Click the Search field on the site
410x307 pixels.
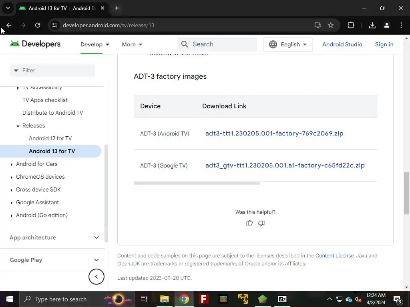point(217,44)
